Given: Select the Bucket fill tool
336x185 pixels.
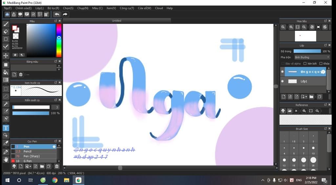Looking at the screenshot, I should click(x=6, y=72).
